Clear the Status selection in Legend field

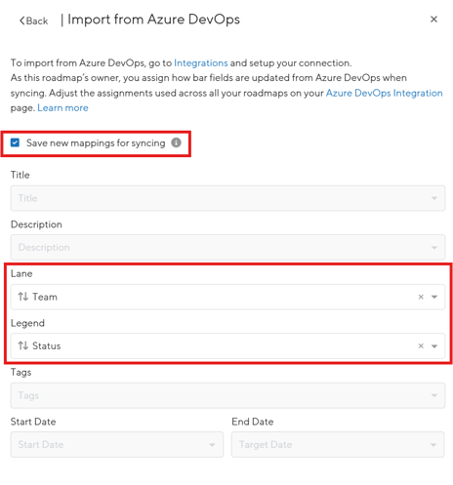(x=421, y=345)
